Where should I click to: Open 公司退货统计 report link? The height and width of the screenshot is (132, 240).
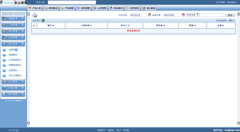coord(15,60)
